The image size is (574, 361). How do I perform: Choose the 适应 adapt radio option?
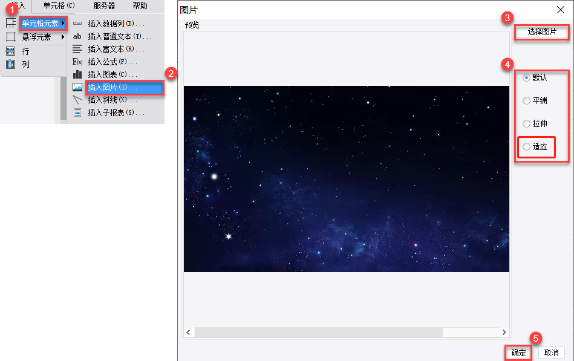(526, 147)
